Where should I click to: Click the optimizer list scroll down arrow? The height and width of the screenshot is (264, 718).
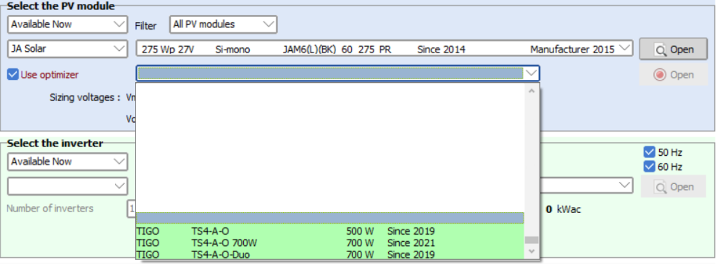[x=531, y=251]
